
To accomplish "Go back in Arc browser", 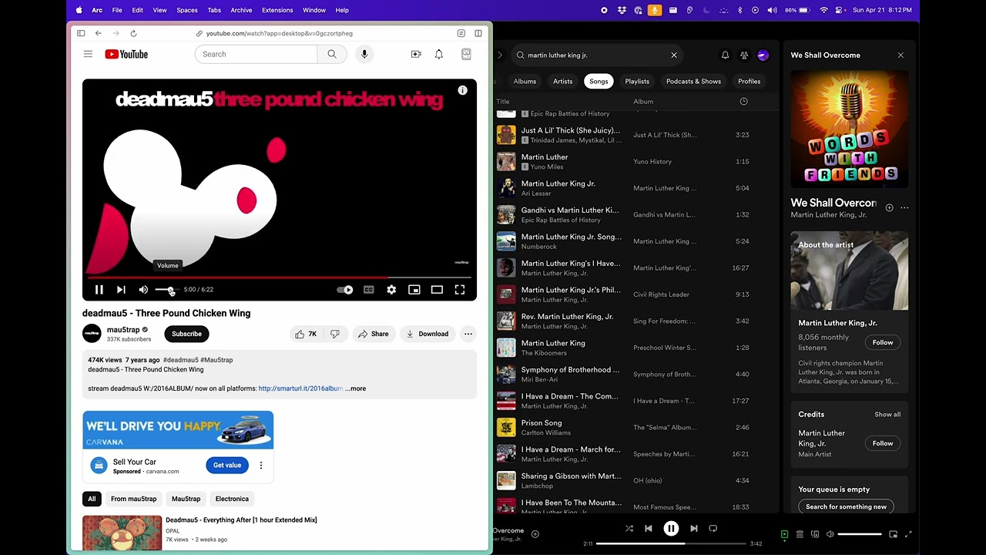I will tap(99, 33).
